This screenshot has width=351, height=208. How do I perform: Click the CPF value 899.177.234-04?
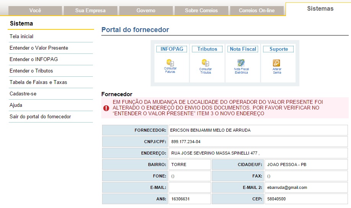click(186, 142)
